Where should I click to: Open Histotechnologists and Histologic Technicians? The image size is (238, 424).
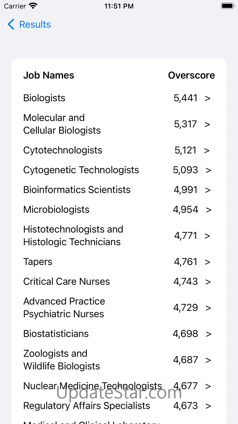pyautogui.click(x=73, y=236)
